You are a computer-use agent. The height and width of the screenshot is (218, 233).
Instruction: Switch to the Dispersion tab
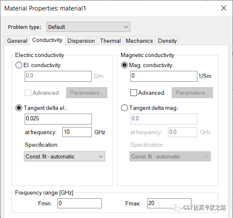(x=81, y=41)
